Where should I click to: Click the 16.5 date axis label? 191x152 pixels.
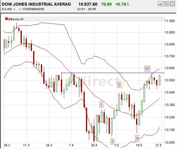[139, 145]
